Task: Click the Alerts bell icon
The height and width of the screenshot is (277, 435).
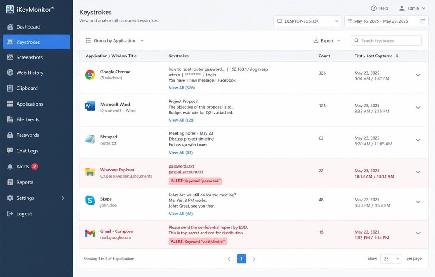Action: coord(10,166)
